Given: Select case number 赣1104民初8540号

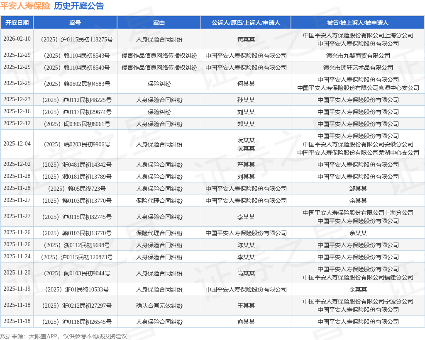Looking at the screenshot, I should (x=77, y=68).
